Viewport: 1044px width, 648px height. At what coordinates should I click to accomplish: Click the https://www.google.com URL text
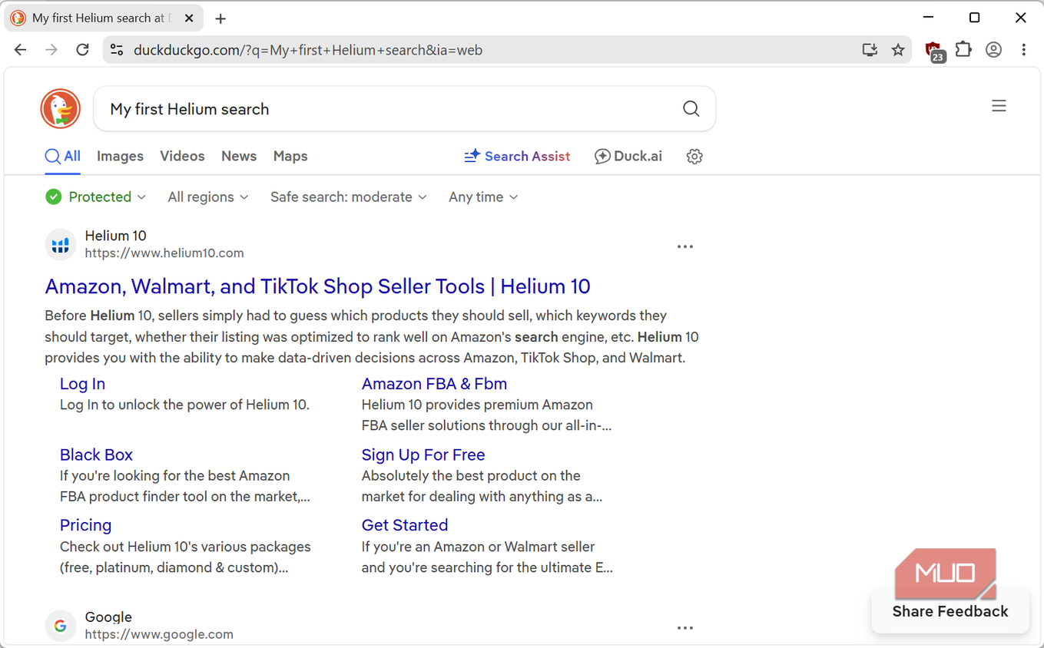pyautogui.click(x=159, y=634)
